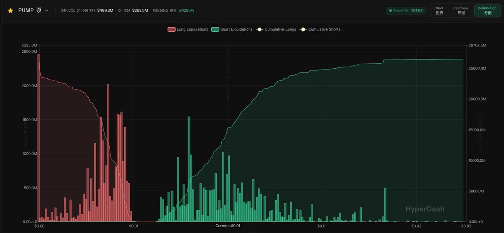The image size is (504, 233).
Task: Click the tallest red bar at $0.00
Action: point(38,137)
